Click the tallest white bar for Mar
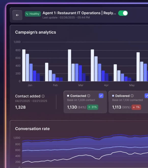The width and height of the screenshot is (148, 168). [70, 65]
